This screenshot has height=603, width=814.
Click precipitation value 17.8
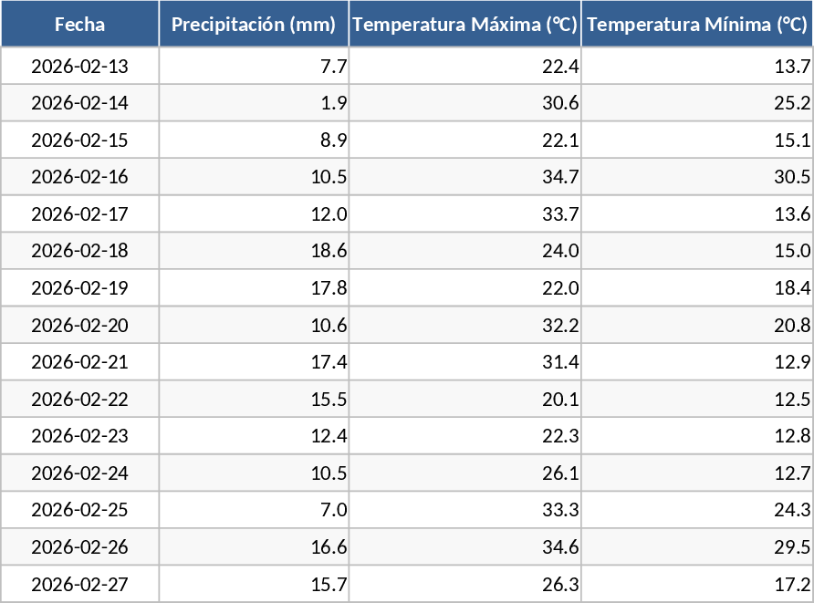click(329, 288)
